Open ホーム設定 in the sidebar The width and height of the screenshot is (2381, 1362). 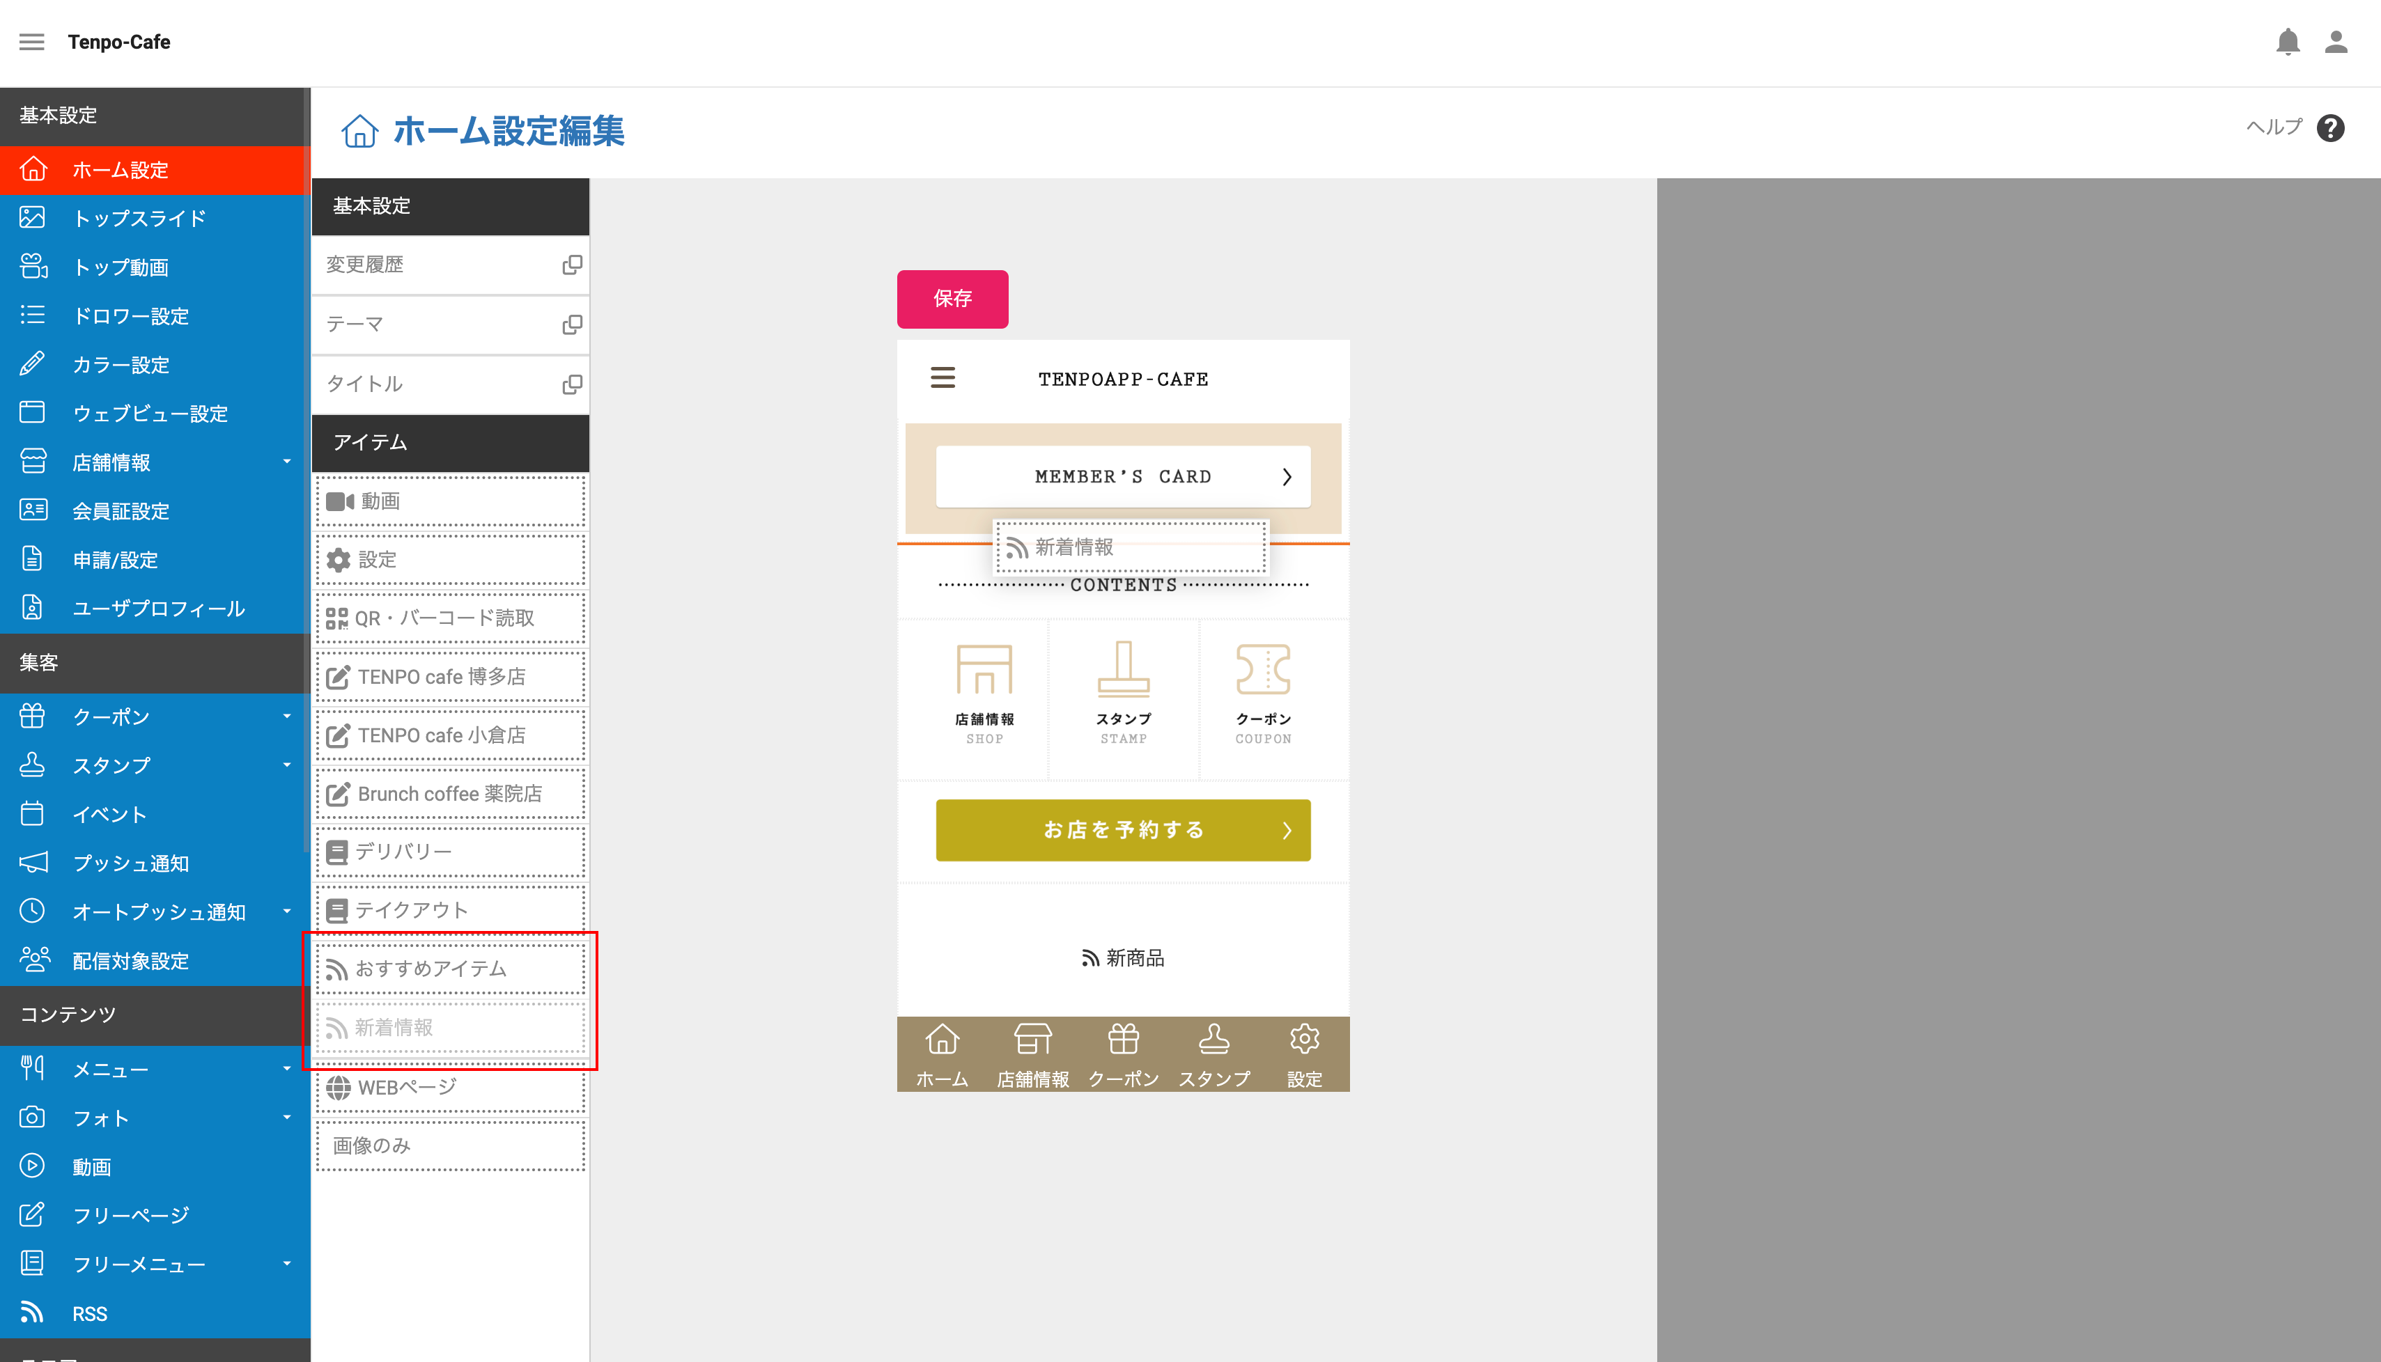155,169
